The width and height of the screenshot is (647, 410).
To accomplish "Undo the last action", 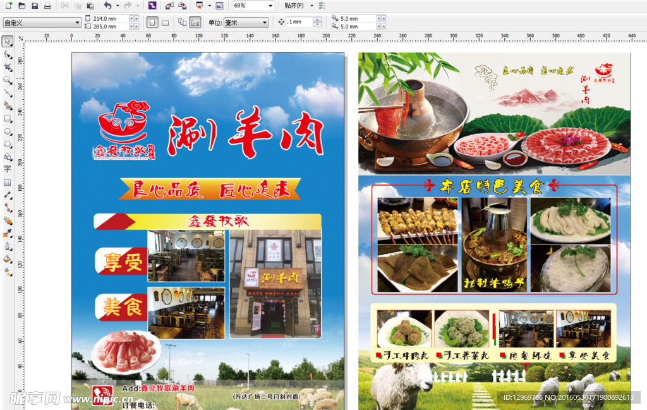I will pos(108,5).
